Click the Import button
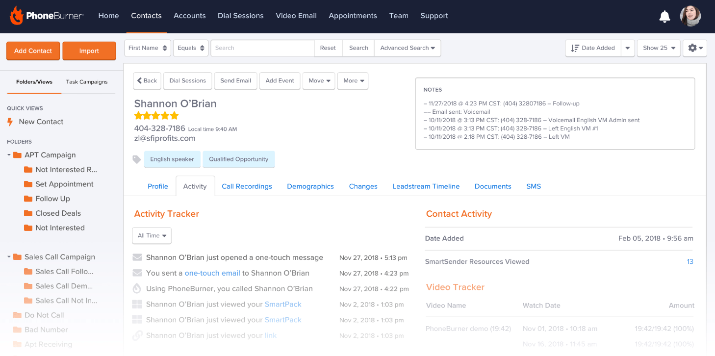Viewport: 715px width, 356px height. point(89,51)
